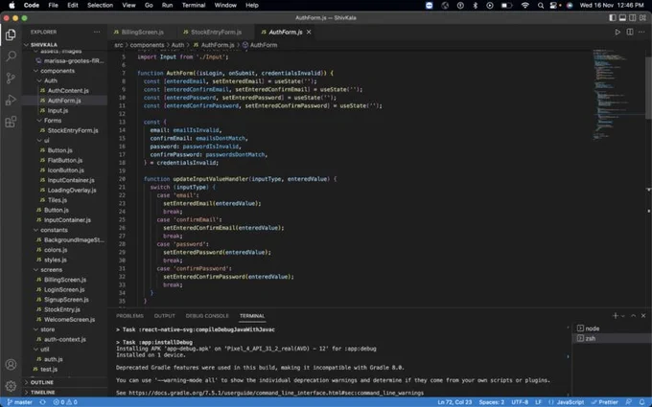652x407 pixels.
Task: Open the OUTPUT panel tab
Action: 165,316
